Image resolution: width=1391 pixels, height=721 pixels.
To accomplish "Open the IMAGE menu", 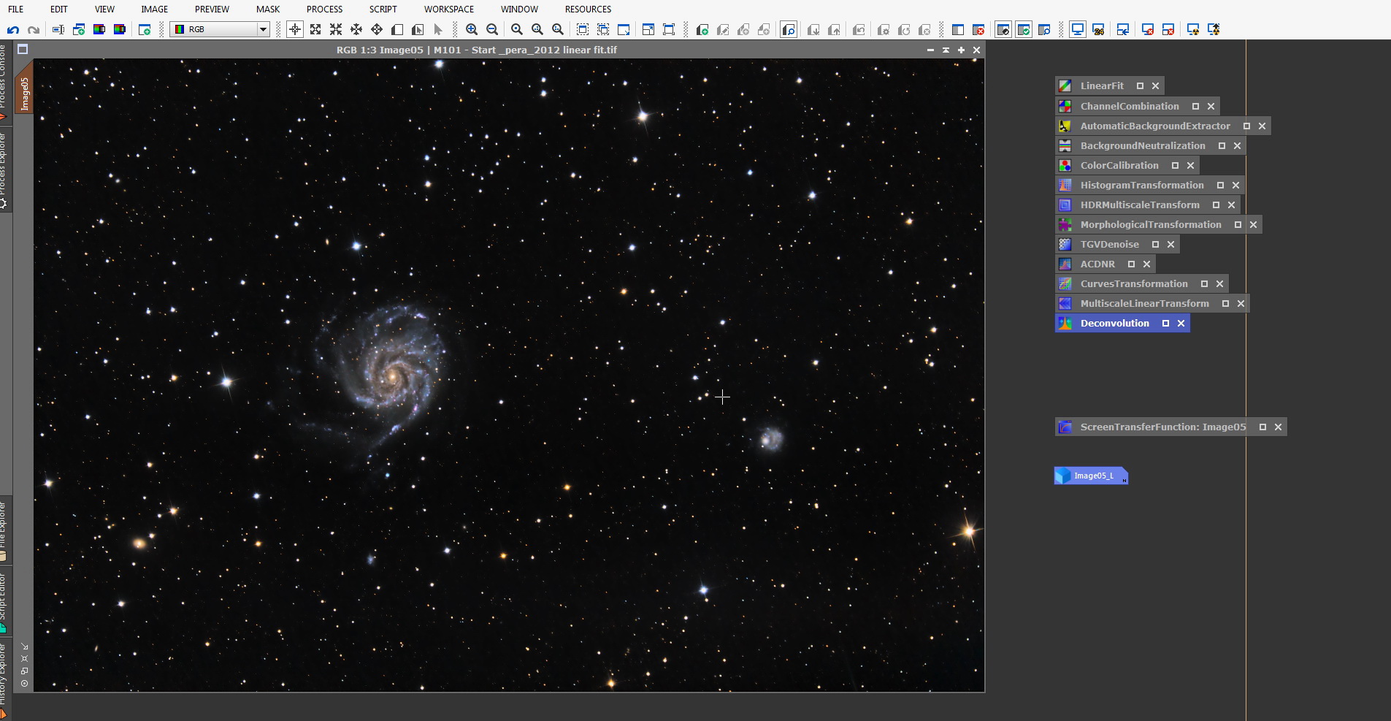I will click(154, 9).
